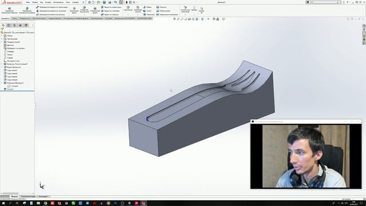Switch to the Sketch ribbon tab
This screenshot has height=206, width=366.
[14, 18]
